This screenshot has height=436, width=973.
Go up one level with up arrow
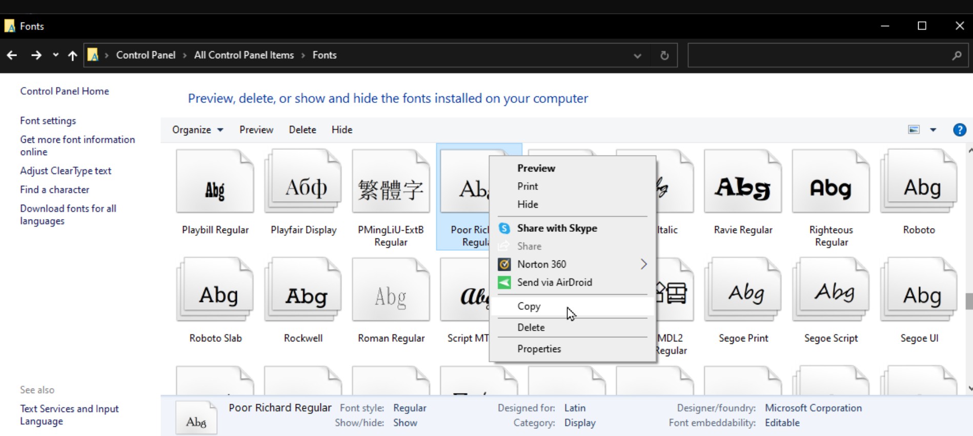[x=73, y=55]
